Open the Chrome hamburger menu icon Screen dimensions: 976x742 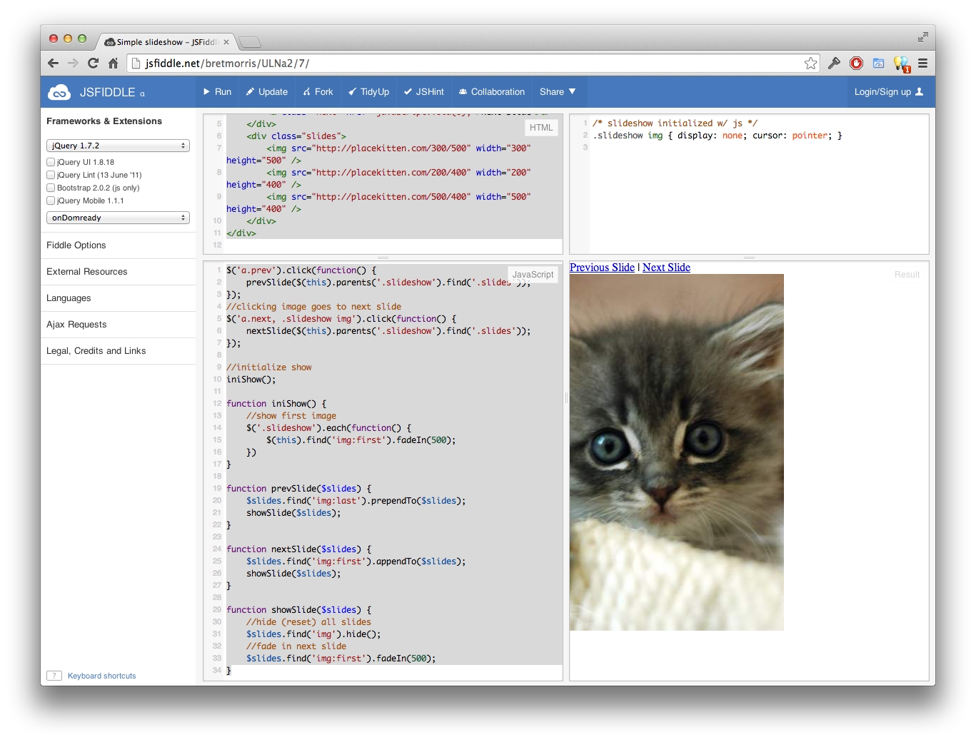(x=922, y=63)
